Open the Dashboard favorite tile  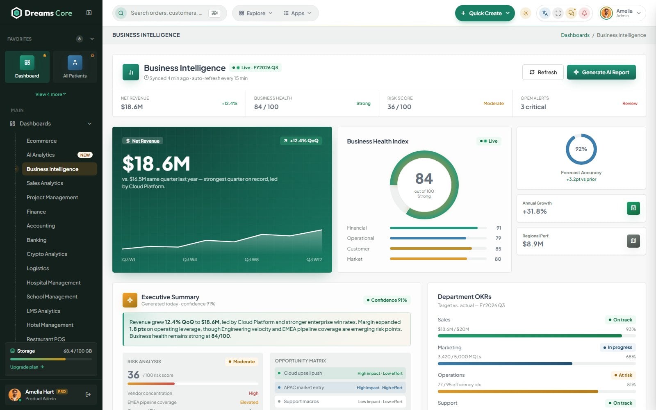coord(27,67)
